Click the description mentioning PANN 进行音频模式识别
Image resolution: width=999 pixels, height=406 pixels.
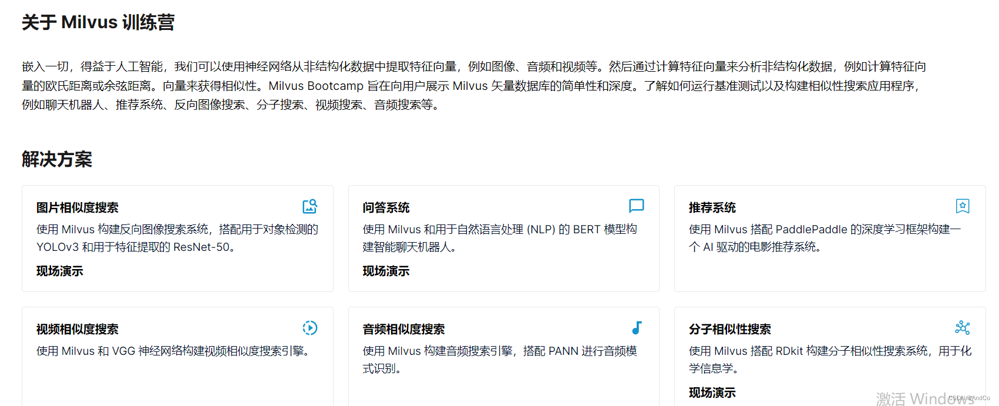click(500, 360)
